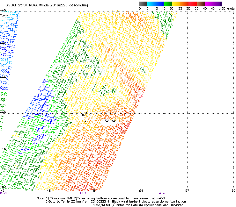Pick the magenta 40-45 knots legend segment

[209, 4]
